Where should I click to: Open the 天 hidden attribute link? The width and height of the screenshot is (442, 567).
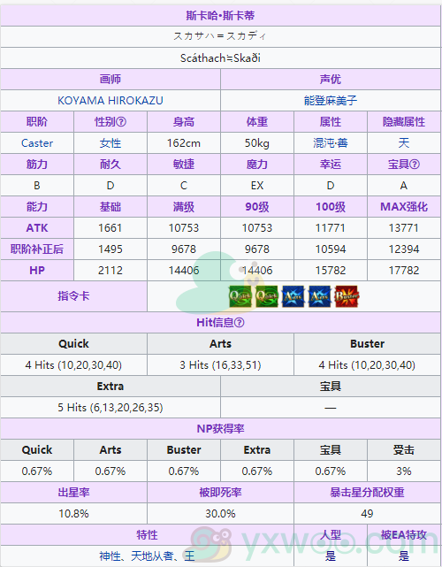404,143
